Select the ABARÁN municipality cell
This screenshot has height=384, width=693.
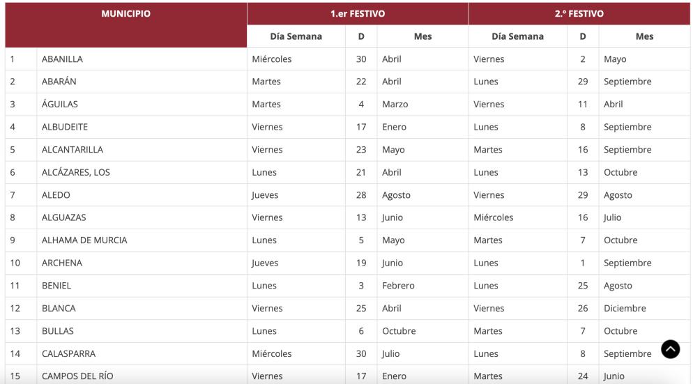click(59, 82)
